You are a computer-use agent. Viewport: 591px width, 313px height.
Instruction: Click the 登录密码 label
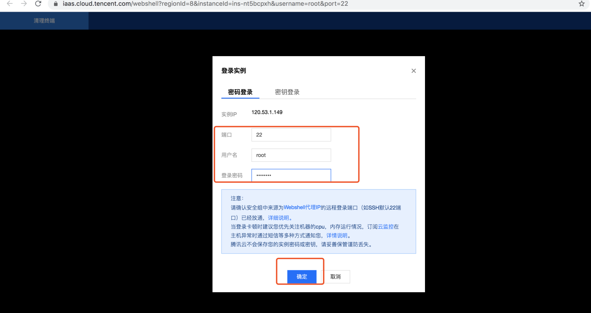[232, 176]
